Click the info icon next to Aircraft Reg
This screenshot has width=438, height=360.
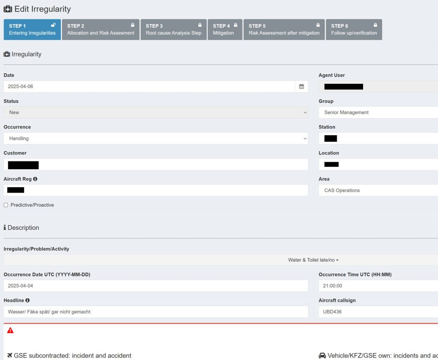[x=35, y=179]
